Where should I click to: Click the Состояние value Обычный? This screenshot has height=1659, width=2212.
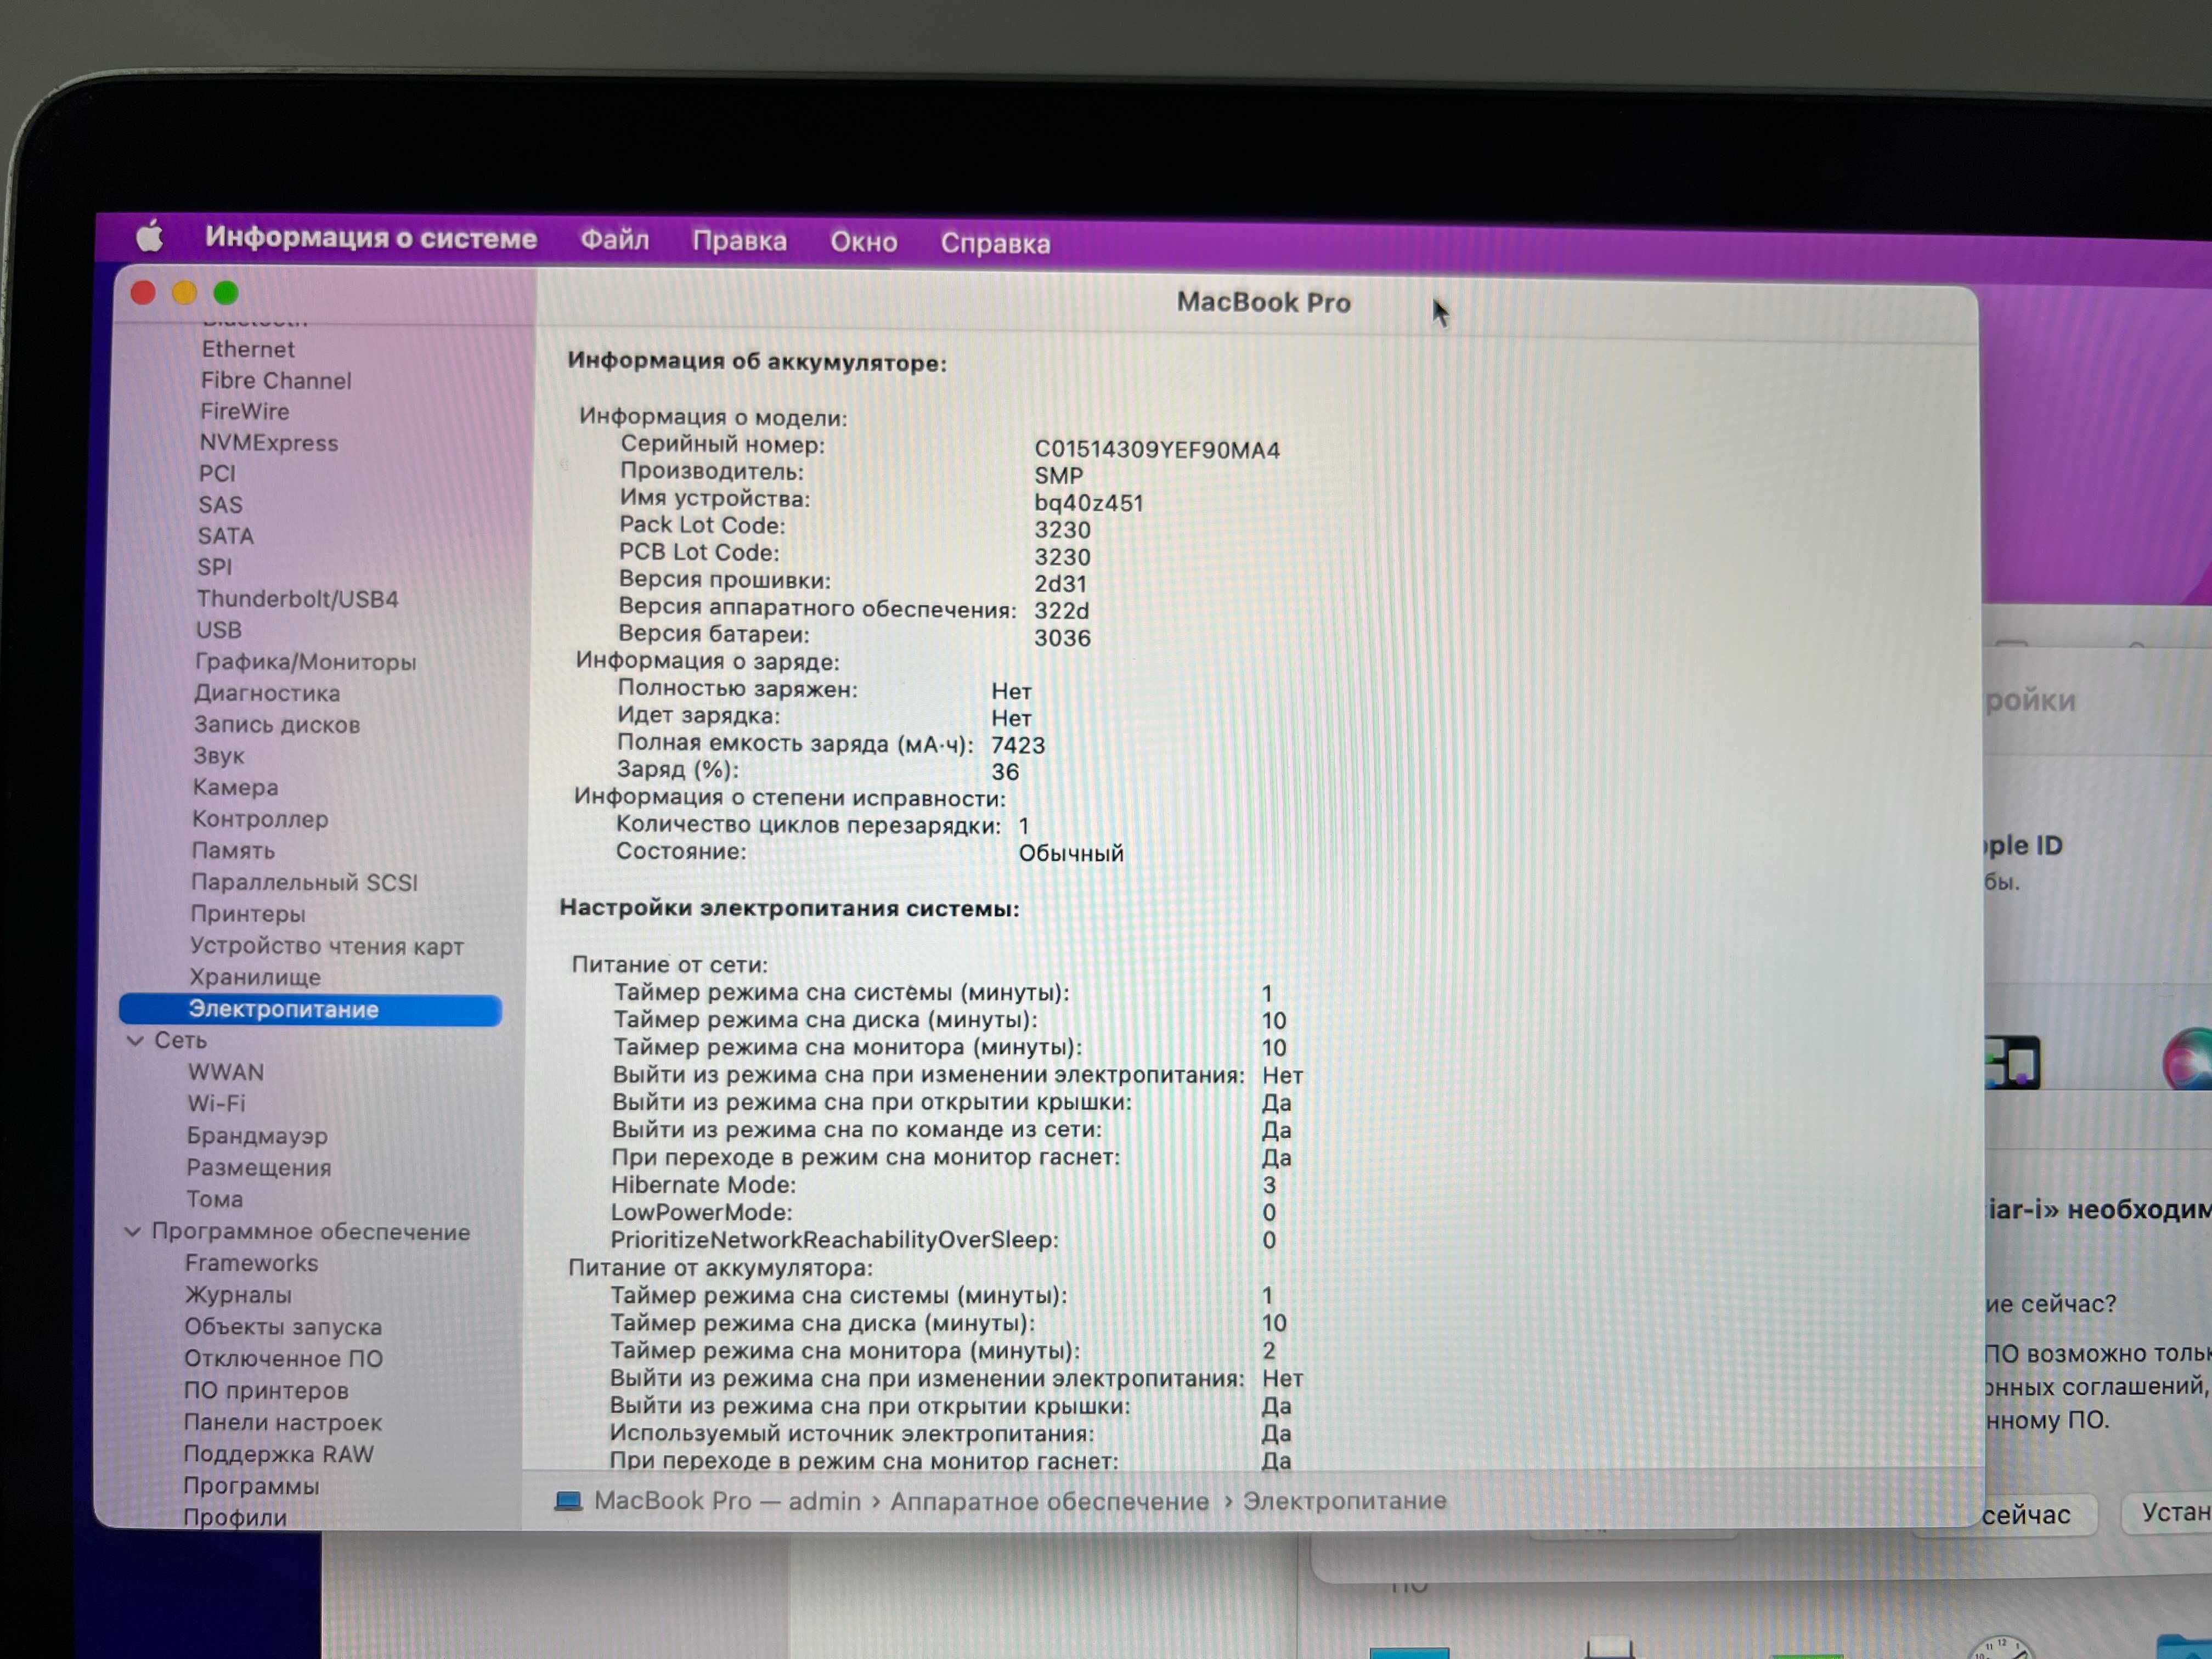tap(1071, 853)
